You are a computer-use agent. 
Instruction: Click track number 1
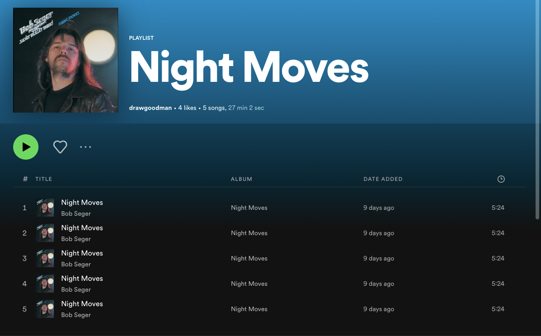point(24,208)
